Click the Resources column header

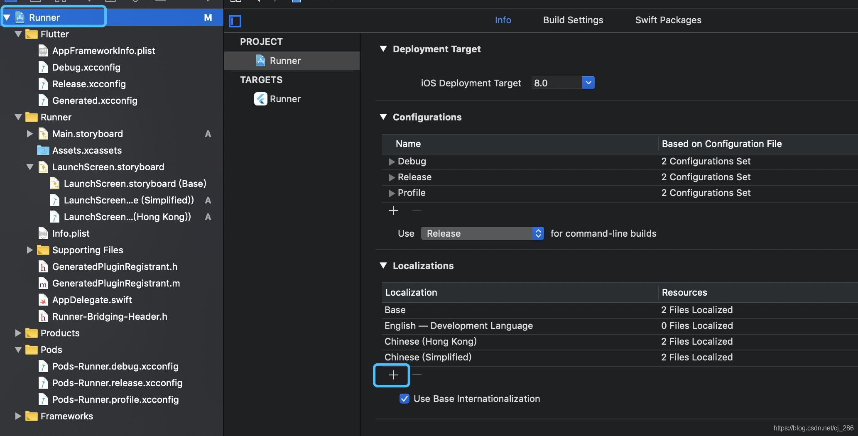[684, 292]
